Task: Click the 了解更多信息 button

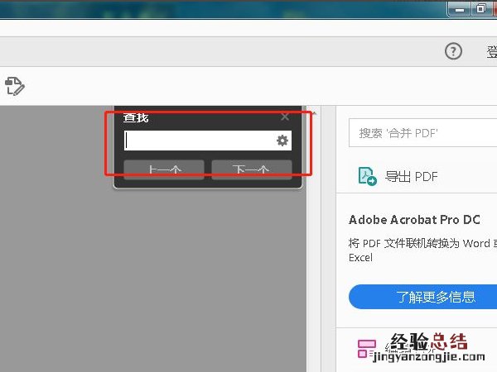Action: 422,297
